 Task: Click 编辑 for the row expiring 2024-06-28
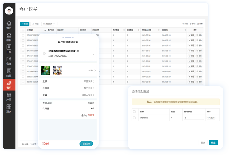pyautogui.click(x=191, y=76)
